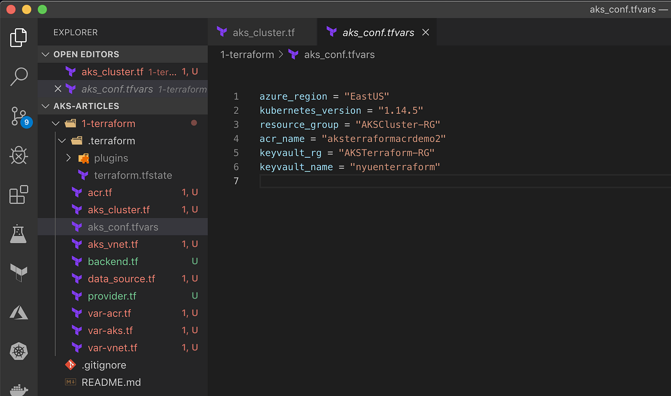Open the Azure view in activity bar

point(19,313)
